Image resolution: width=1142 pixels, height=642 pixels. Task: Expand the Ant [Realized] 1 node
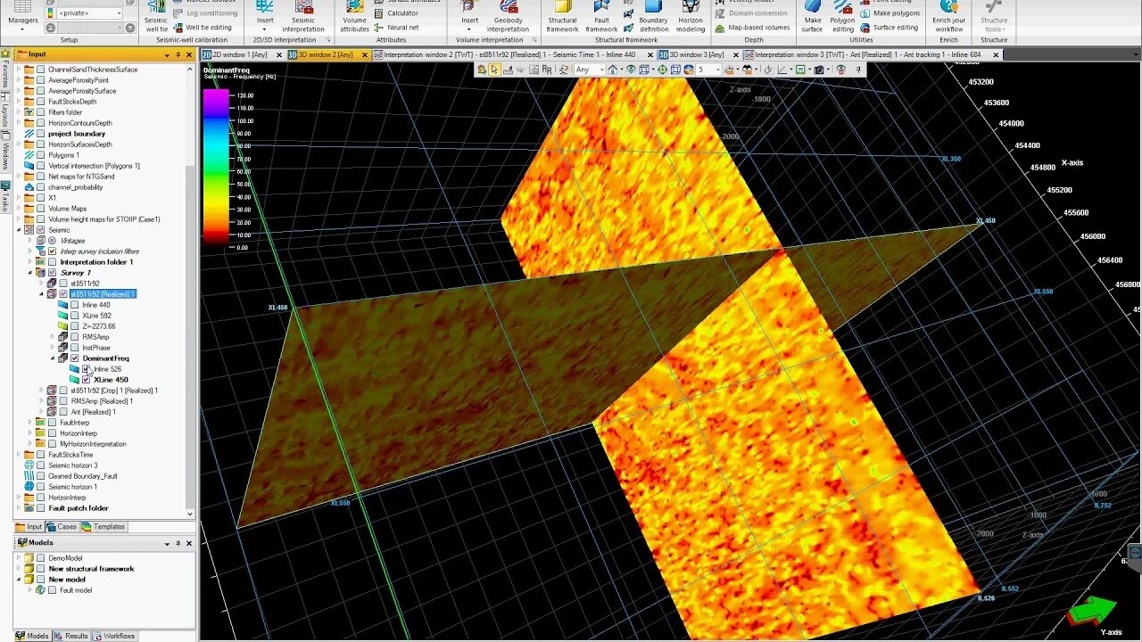41,412
